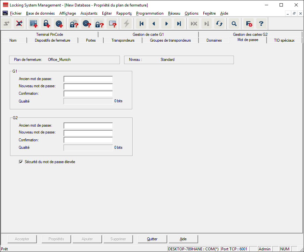Click the question mark help icon

261,23
